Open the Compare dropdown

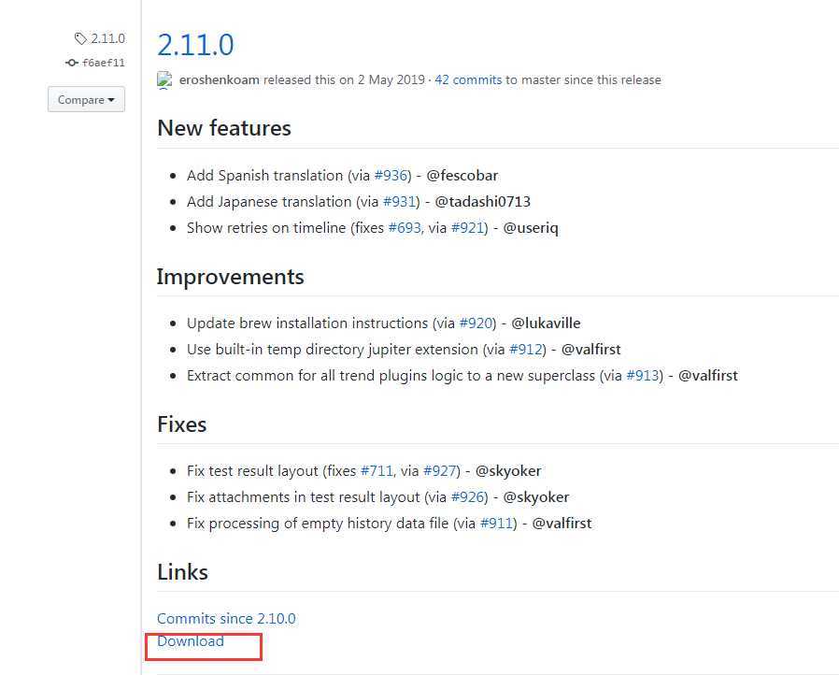(x=86, y=99)
